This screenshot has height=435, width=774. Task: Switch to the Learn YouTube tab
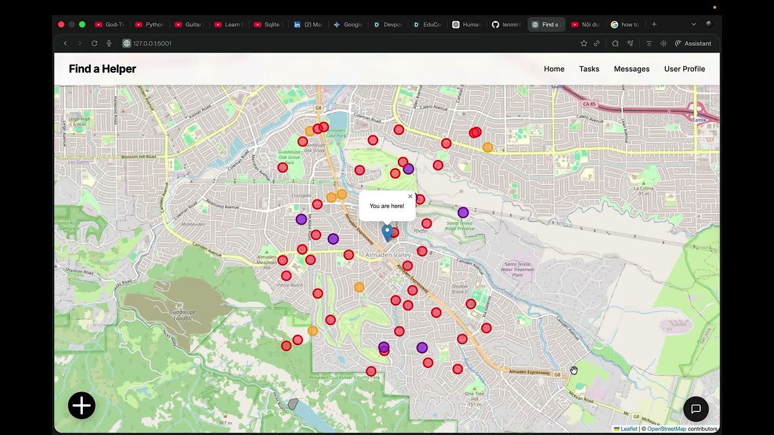tap(229, 25)
